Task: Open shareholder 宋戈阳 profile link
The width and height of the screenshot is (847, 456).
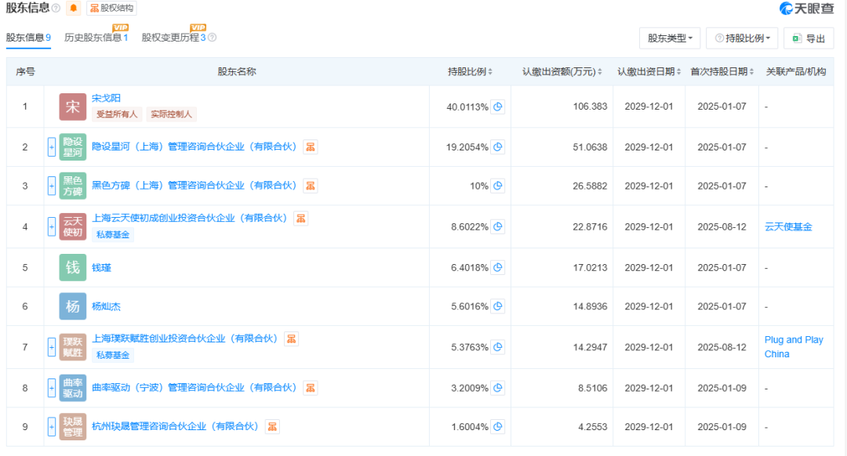Action: point(106,98)
